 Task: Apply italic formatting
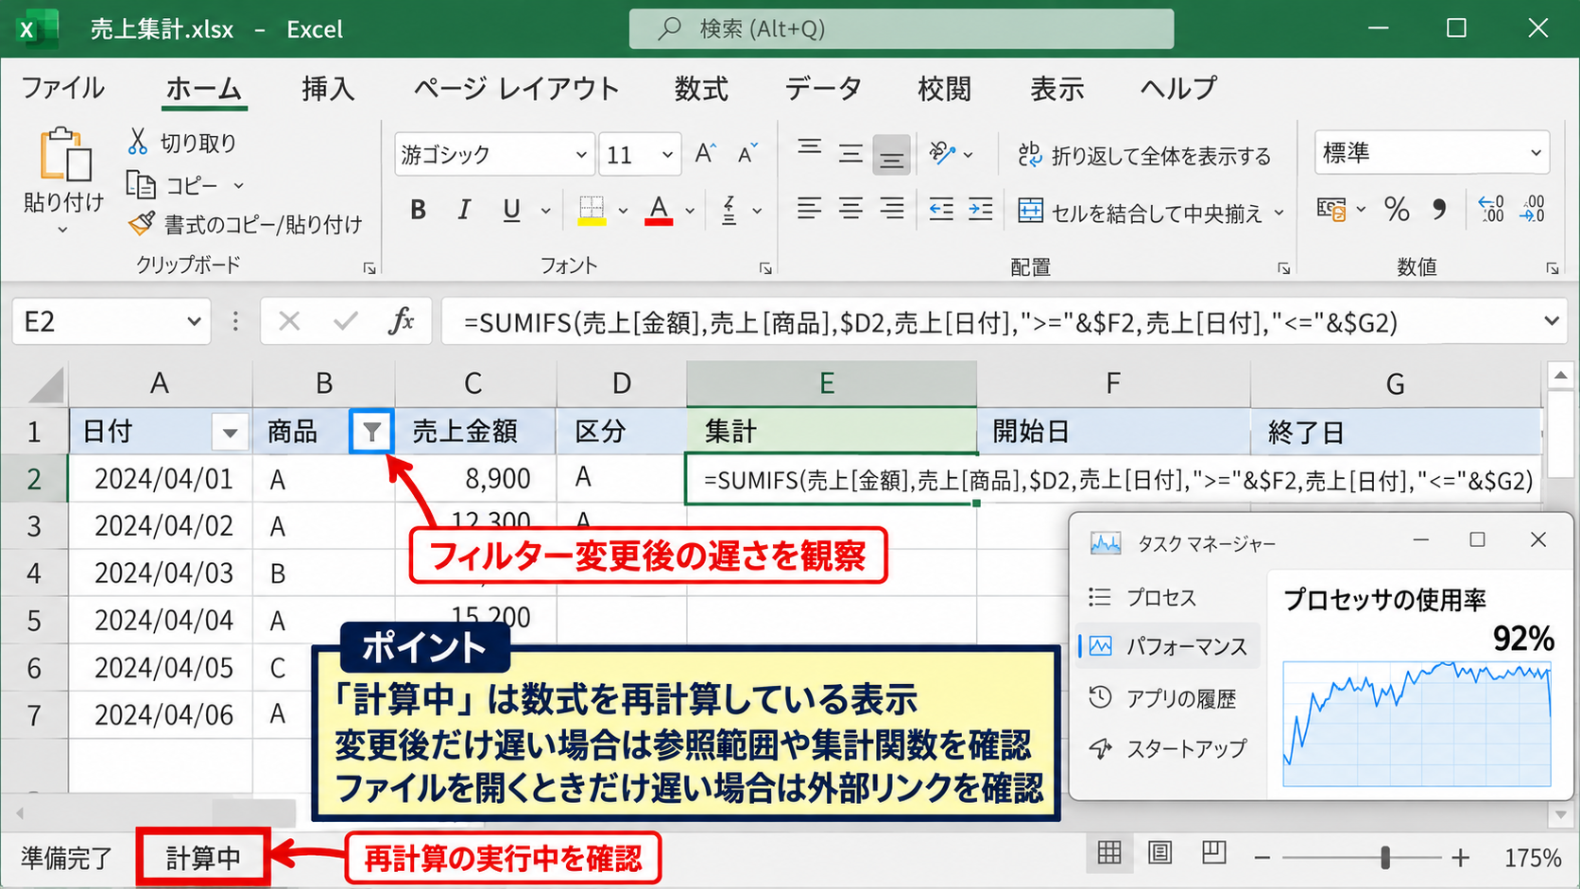[464, 210]
